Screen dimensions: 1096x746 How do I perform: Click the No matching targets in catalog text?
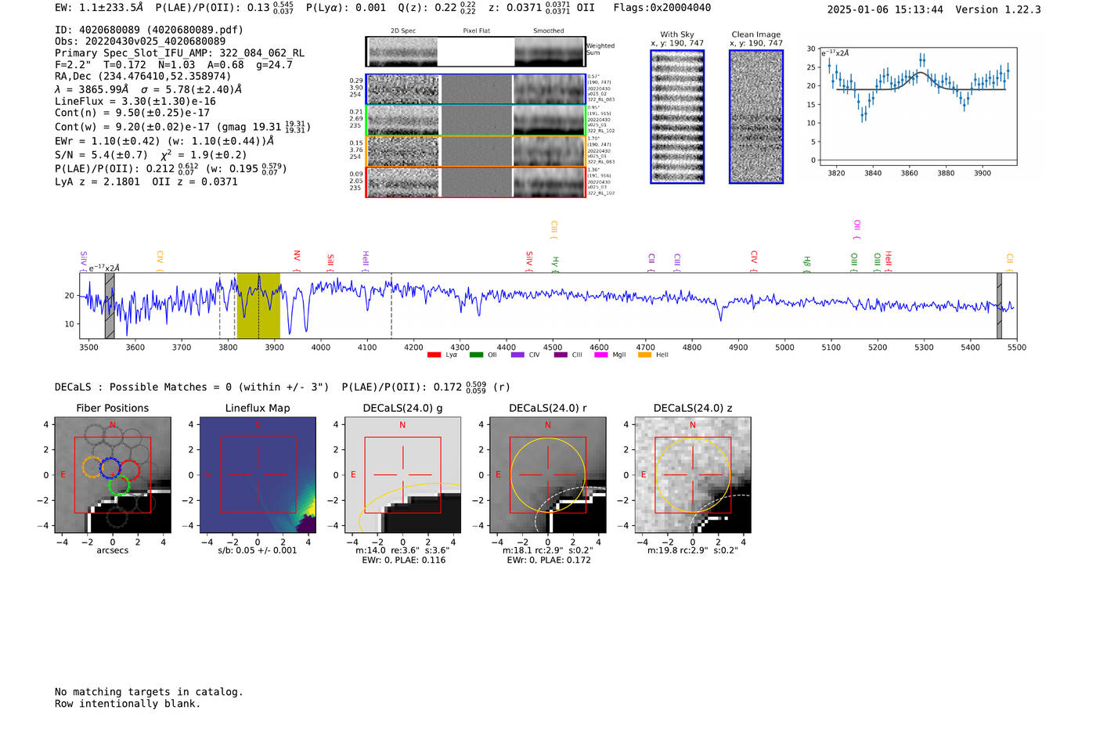point(149,692)
